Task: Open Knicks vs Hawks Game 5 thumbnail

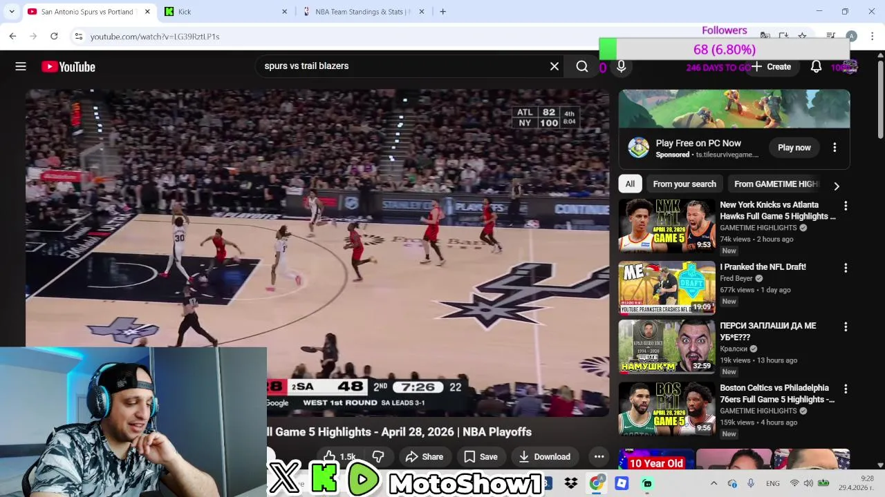Action: (667, 225)
